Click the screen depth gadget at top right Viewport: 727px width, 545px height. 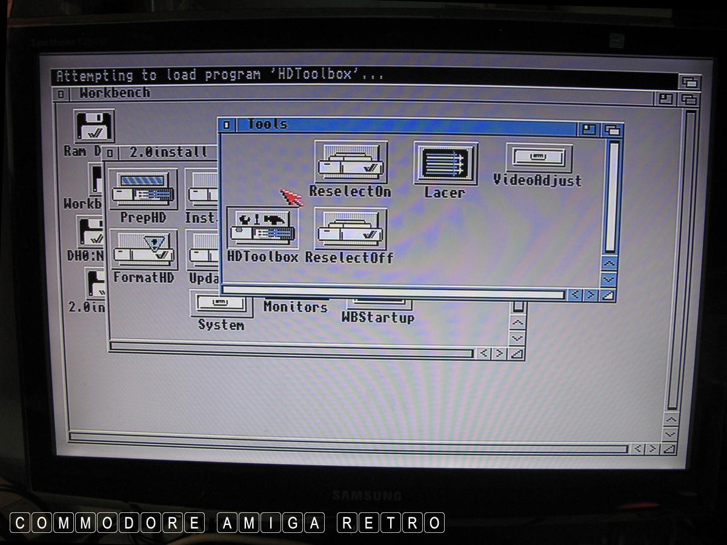689,82
